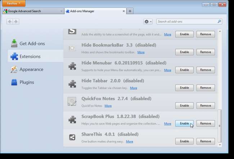Open More link for ShareThis
The width and height of the screenshot is (234, 159).
pyautogui.click(x=129, y=142)
